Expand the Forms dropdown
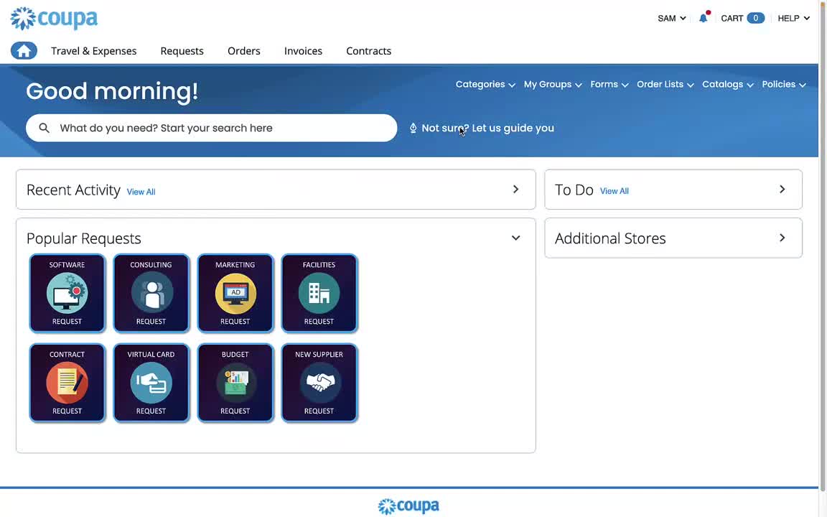 click(x=609, y=85)
